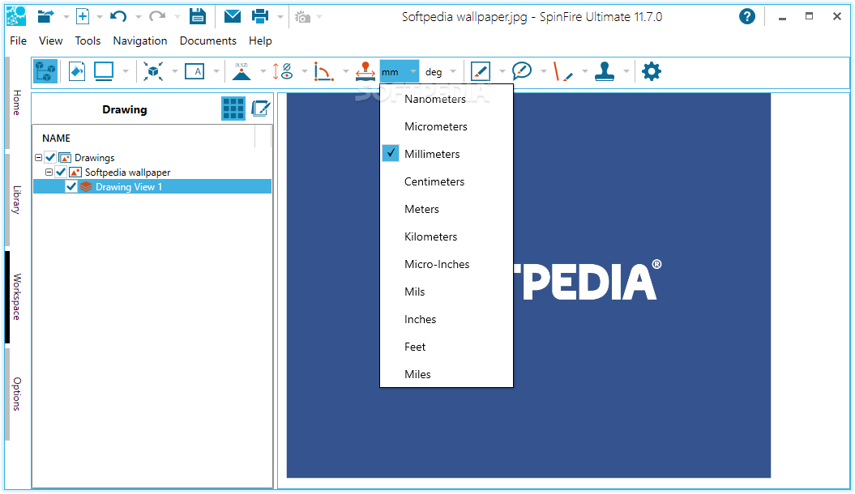Save the file with the floppy disk icon
Viewport: 855px width, 494px height.
198,16
